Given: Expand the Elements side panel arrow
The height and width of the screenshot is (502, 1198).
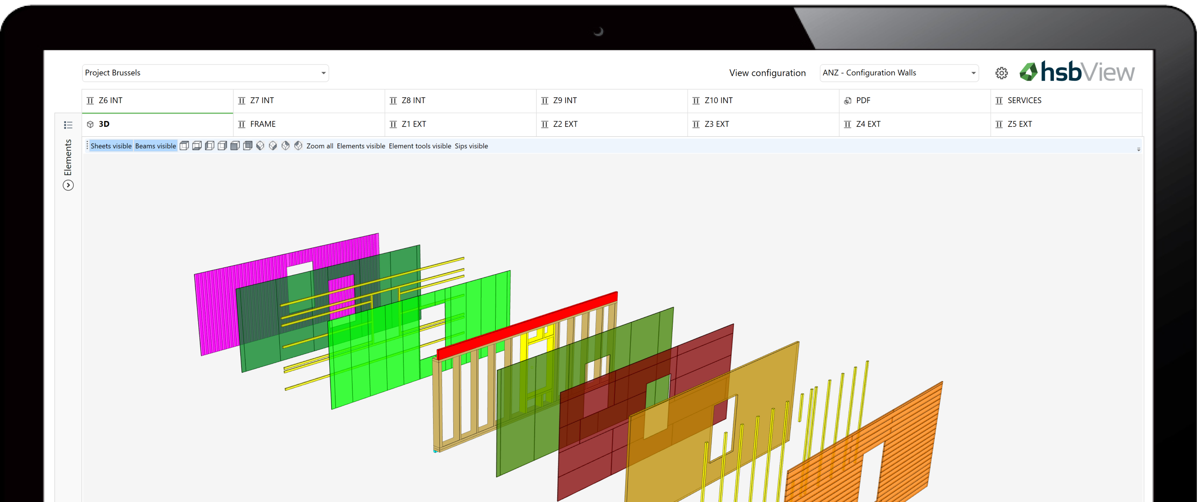Looking at the screenshot, I should point(68,185).
